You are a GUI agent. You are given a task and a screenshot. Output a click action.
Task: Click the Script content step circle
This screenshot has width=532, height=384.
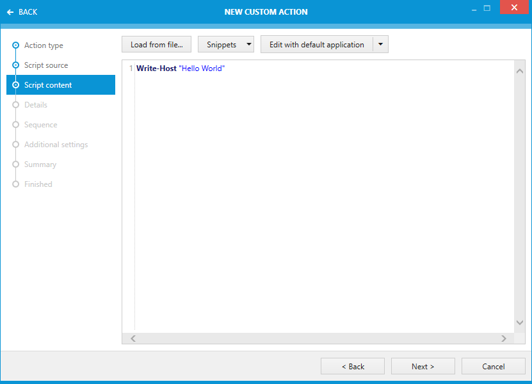15,84
